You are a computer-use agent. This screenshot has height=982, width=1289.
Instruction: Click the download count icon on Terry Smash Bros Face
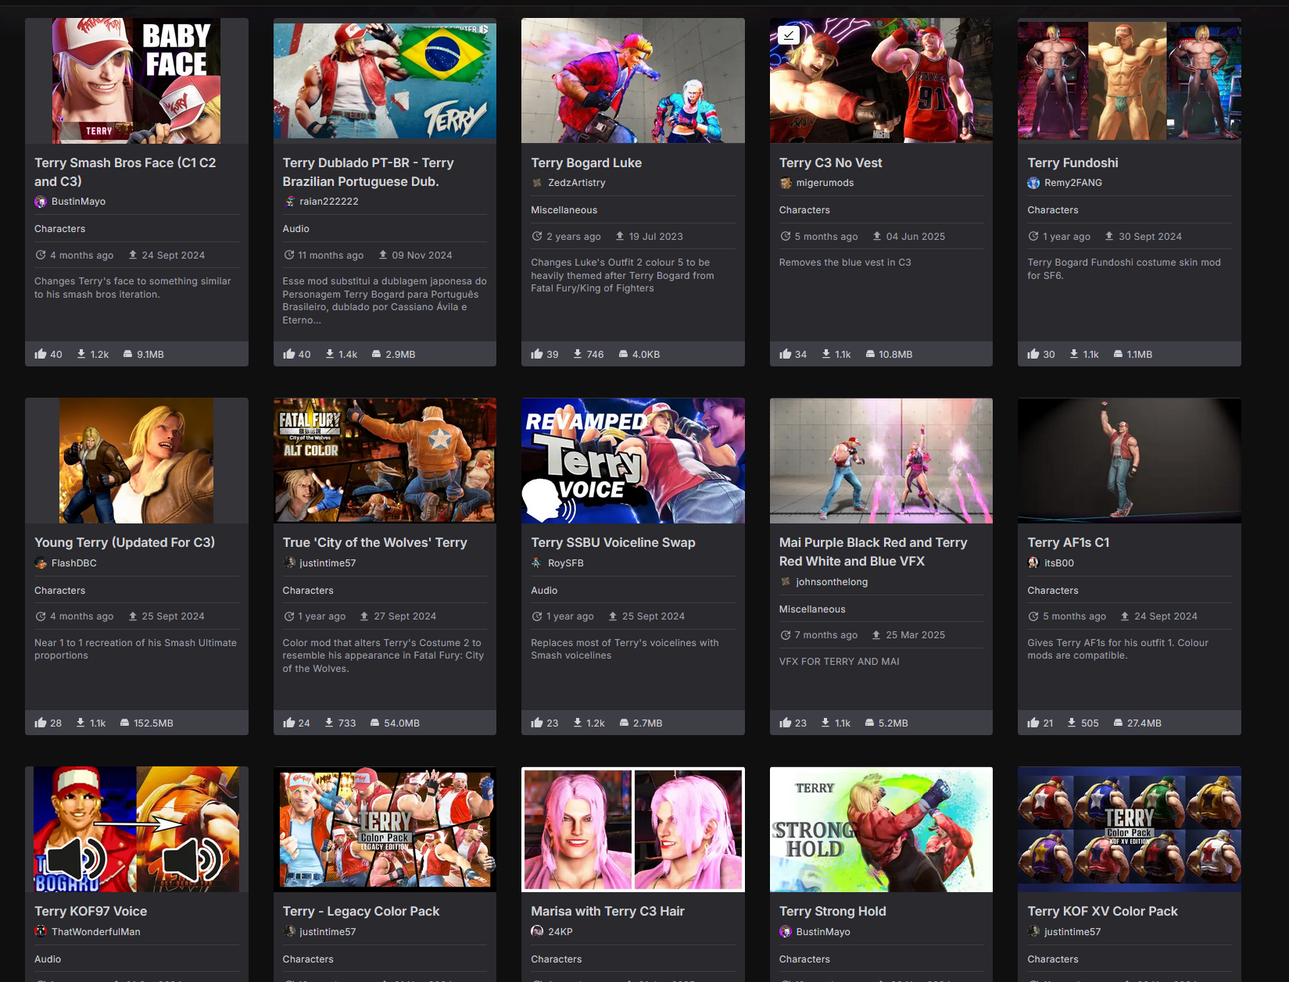tap(81, 354)
